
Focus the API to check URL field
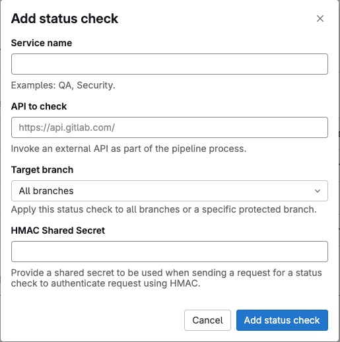coord(170,127)
